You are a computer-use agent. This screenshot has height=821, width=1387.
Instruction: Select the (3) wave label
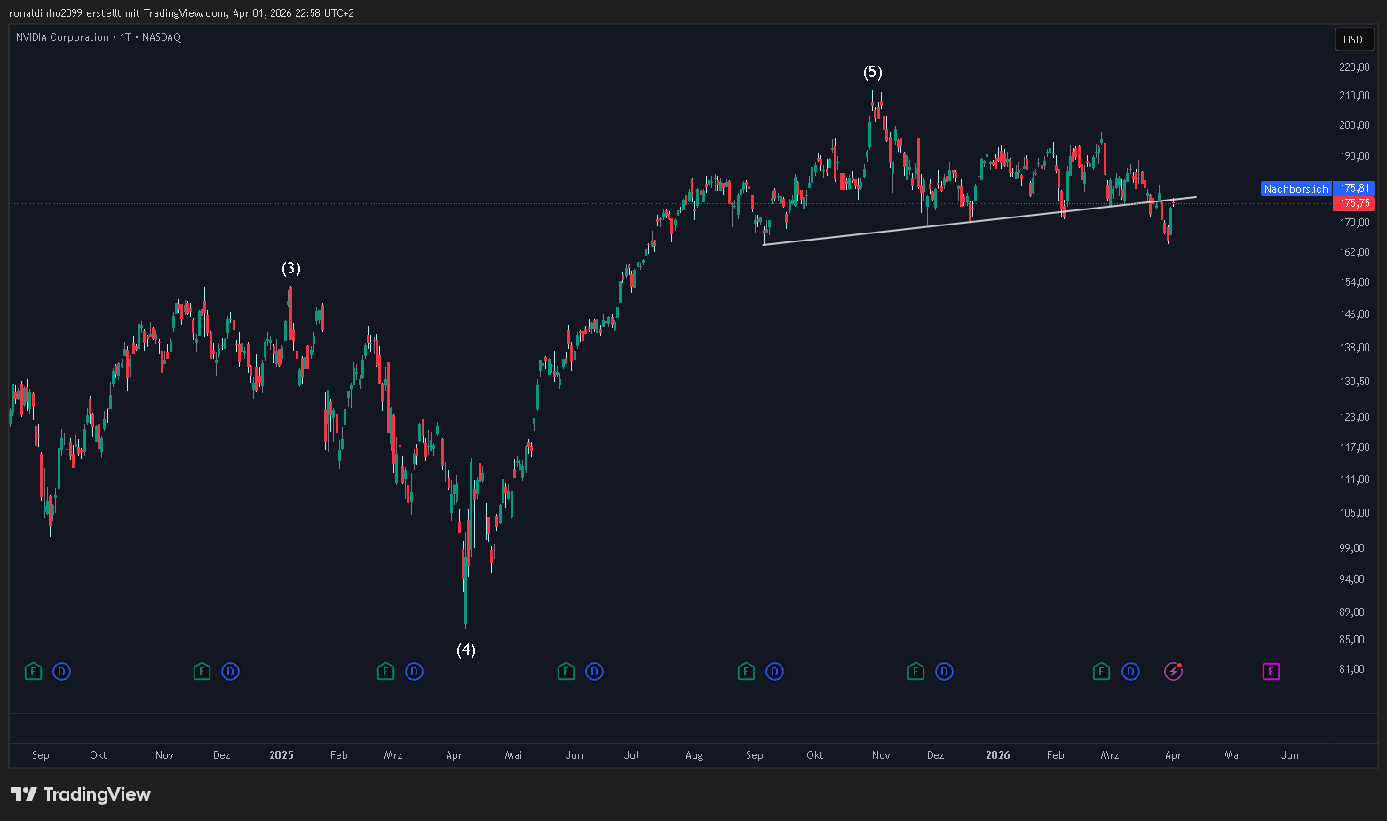(x=291, y=268)
